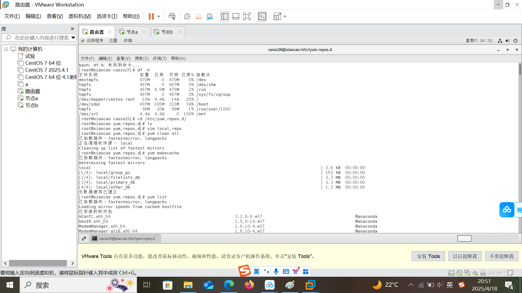Toggle the guest volume icon
The width and height of the screenshot is (522, 293).
click(x=508, y=41)
